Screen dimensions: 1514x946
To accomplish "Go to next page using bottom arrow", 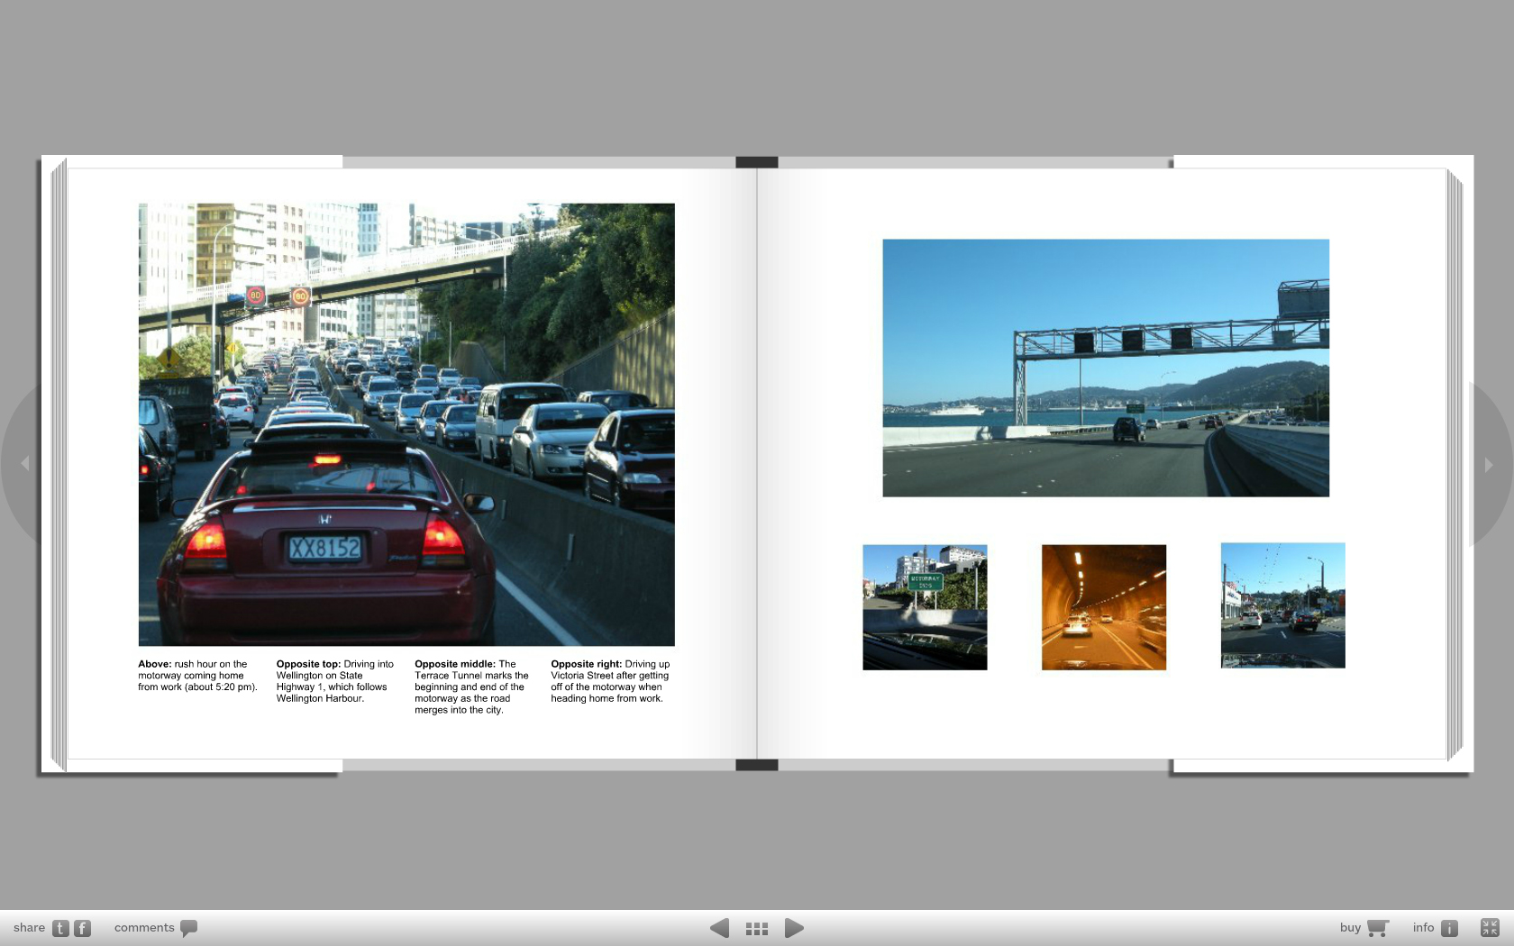I will 794,928.
